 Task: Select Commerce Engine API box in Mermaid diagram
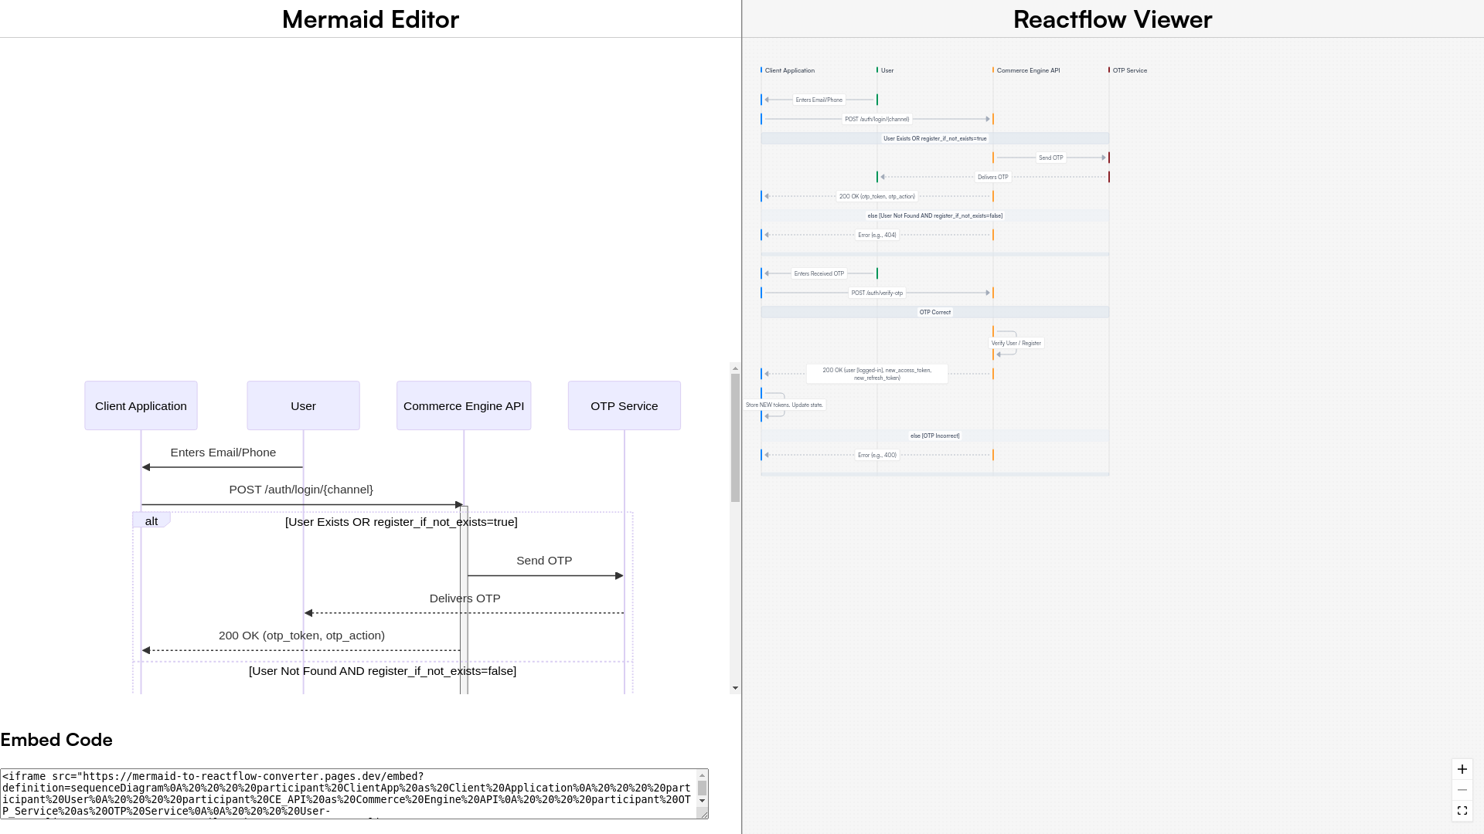point(464,405)
